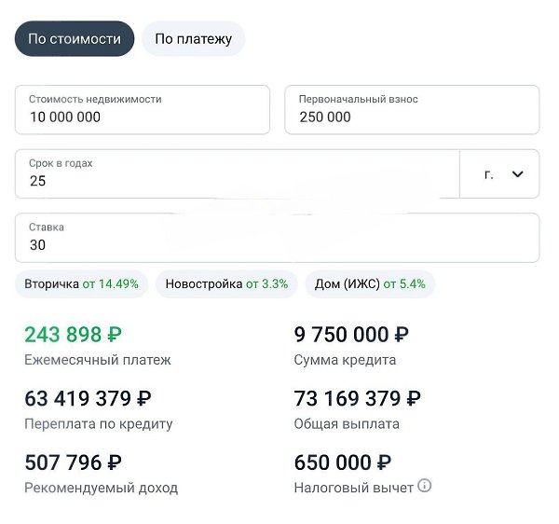Click the loan amount value 9 750 000 ₽
The image size is (559, 524).
[x=351, y=335]
